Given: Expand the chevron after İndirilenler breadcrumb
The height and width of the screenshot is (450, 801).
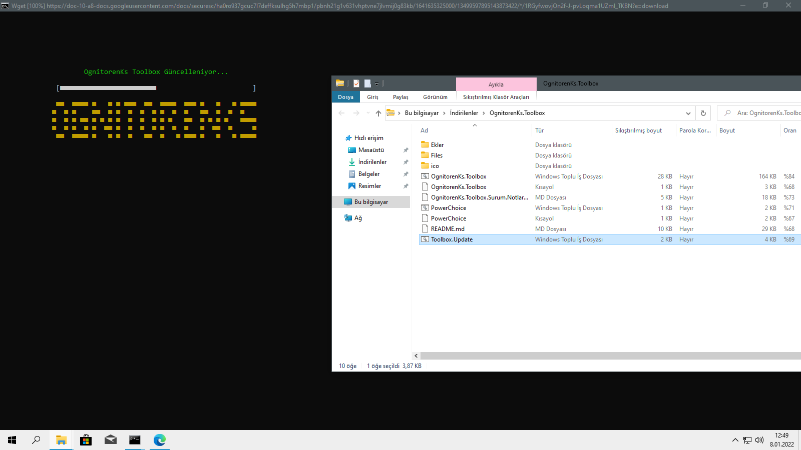Looking at the screenshot, I should pos(484,113).
